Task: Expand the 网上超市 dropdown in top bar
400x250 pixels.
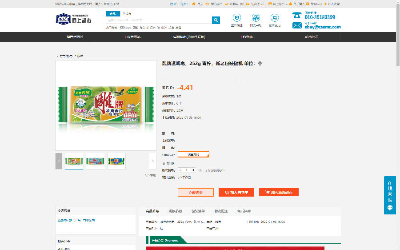Action: pyautogui.click(x=287, y=4)
